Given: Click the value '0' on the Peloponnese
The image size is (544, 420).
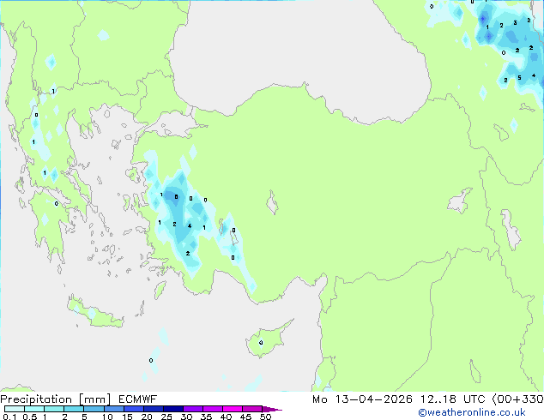Looking at the screenshot, I should 57,204.
